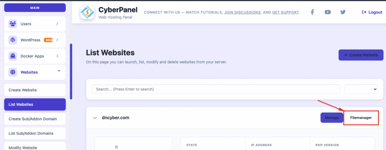Open the Facebook social icon
Screen dimensions: 386x150
coord(312,12)
